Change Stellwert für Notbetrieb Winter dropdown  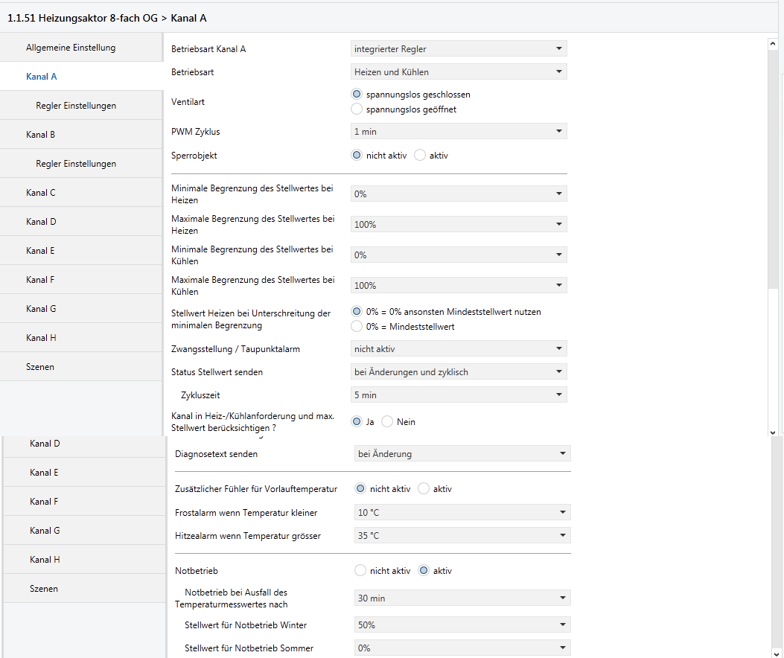462,625
